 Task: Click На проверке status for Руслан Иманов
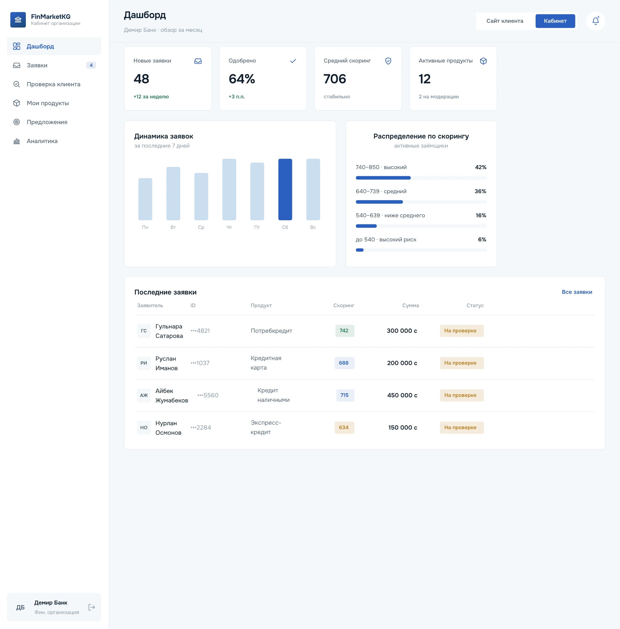[462, 363]
